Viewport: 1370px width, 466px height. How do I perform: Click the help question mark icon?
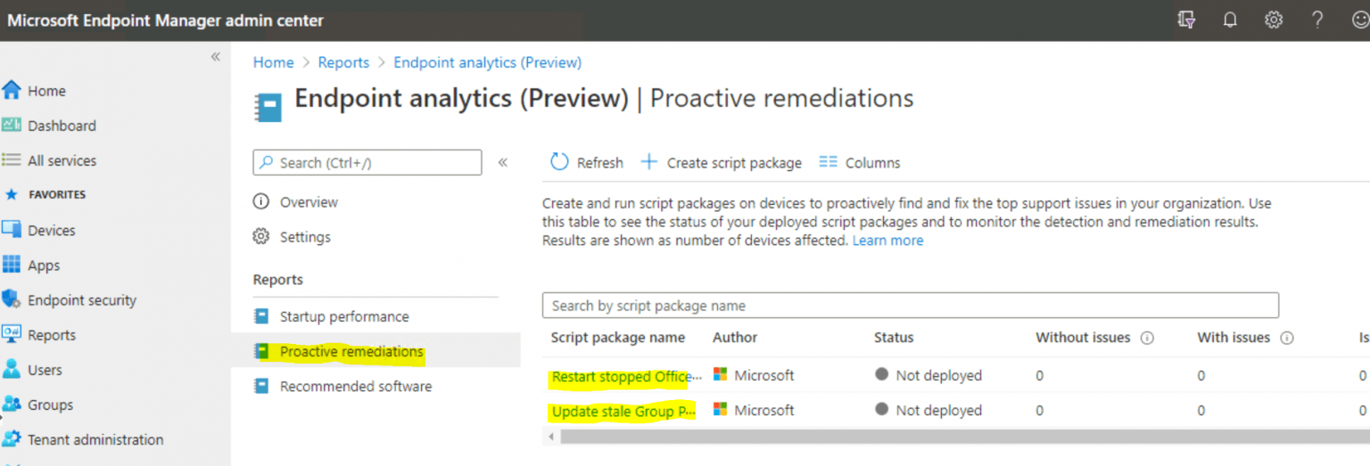[x=1317, y=20]
